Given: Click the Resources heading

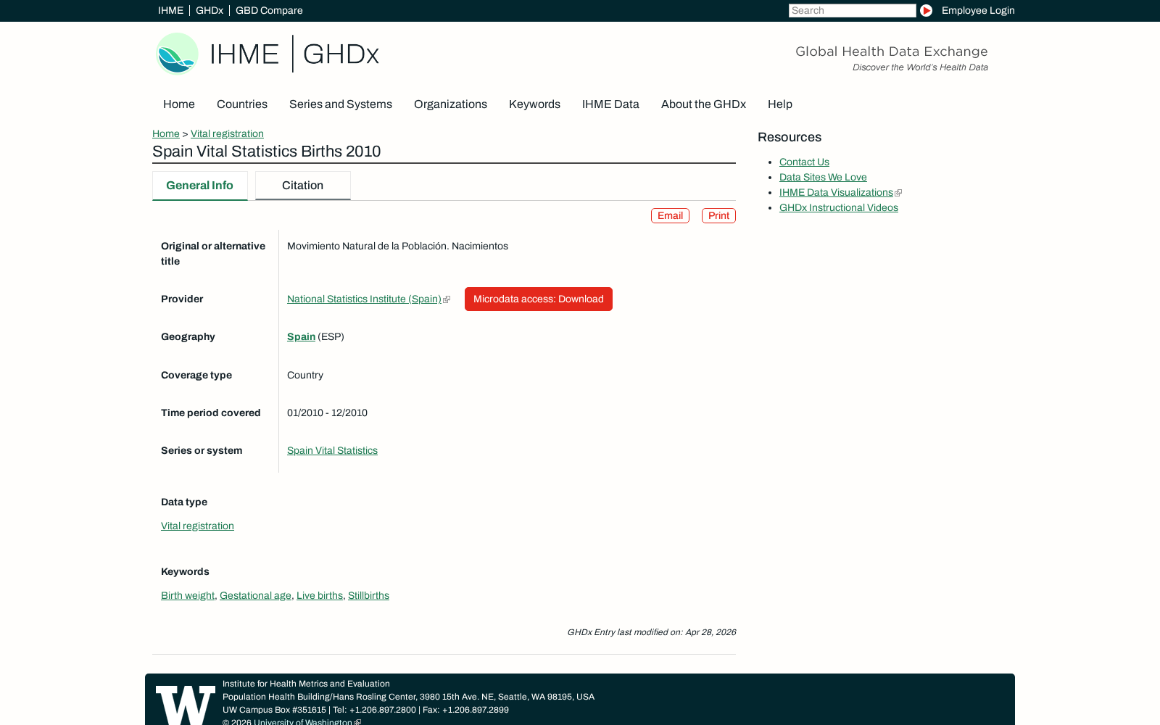Looking at the screenshot, I should 790,137.
